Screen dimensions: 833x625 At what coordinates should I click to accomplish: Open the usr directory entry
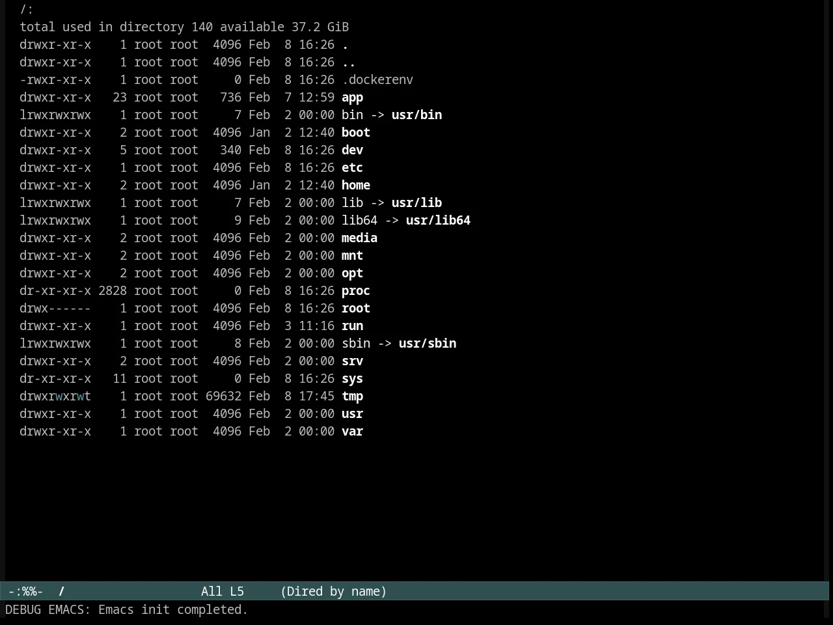352,414
